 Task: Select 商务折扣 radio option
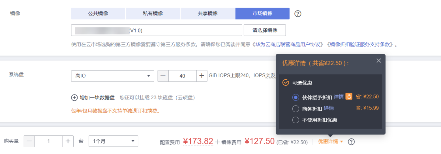296,109
